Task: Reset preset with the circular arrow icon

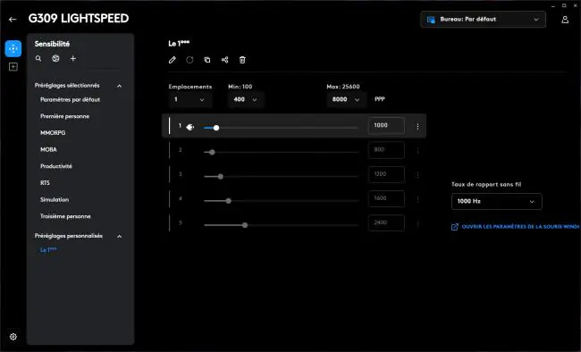Action: (x=189, y=60)
